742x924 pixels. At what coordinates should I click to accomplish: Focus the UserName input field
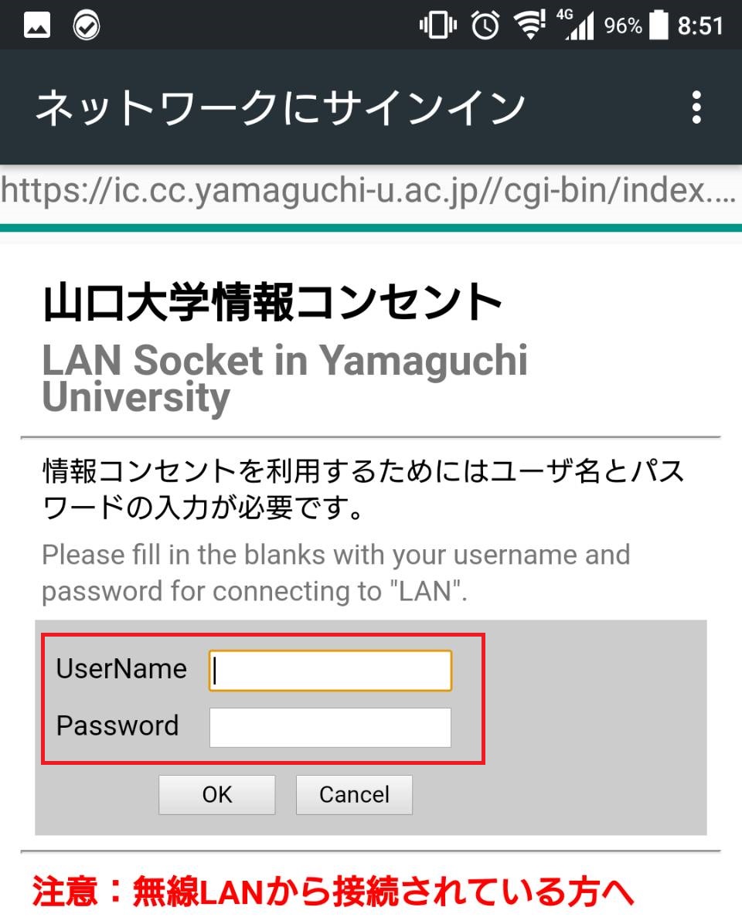330,671
